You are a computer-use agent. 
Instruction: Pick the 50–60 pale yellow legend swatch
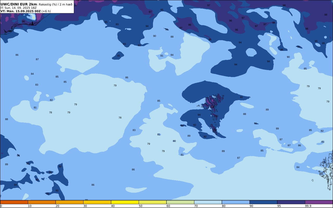click(152, 202)
